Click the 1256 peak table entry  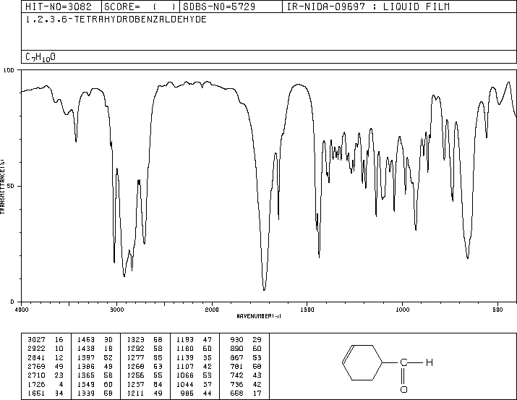(x=135, y=375)
